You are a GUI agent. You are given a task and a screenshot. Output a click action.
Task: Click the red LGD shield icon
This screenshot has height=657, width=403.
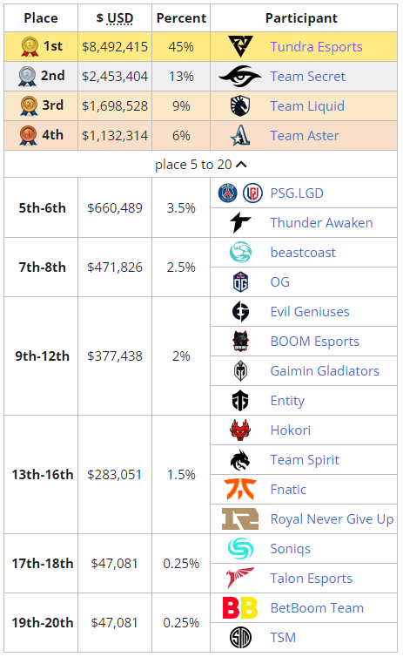(252, 193)
